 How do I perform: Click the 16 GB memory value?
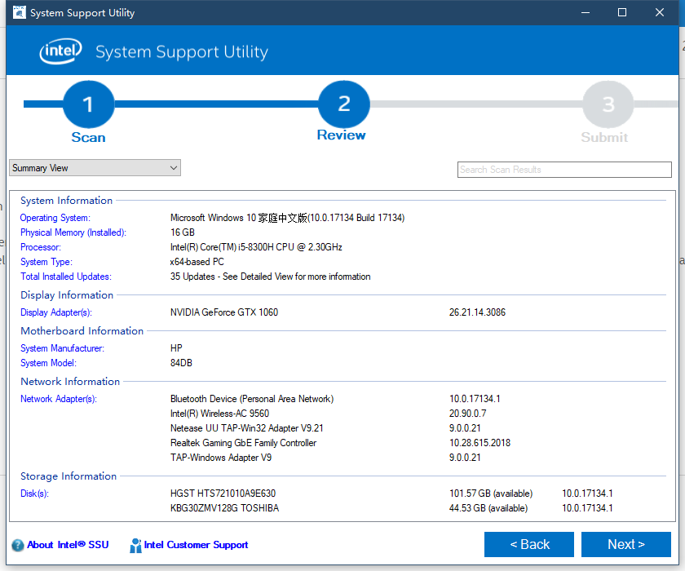tap(183, 232)
